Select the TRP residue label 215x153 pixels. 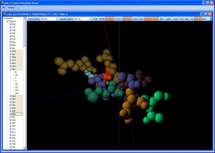14,126
